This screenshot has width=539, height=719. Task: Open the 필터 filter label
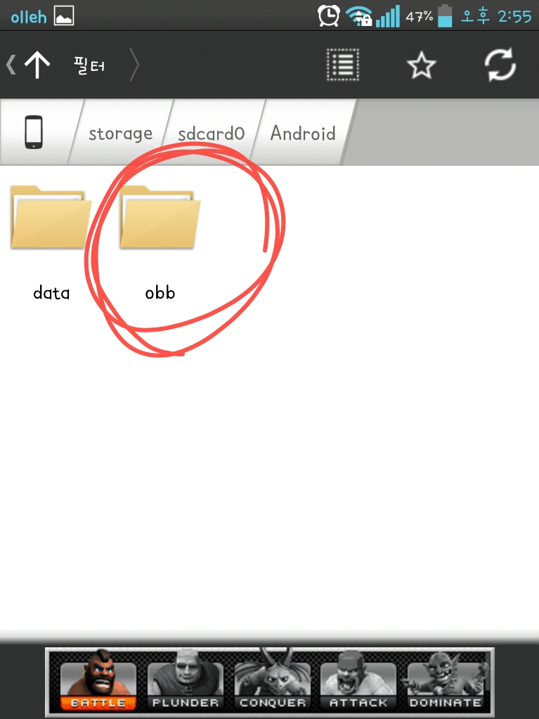[x=89, y=65]
